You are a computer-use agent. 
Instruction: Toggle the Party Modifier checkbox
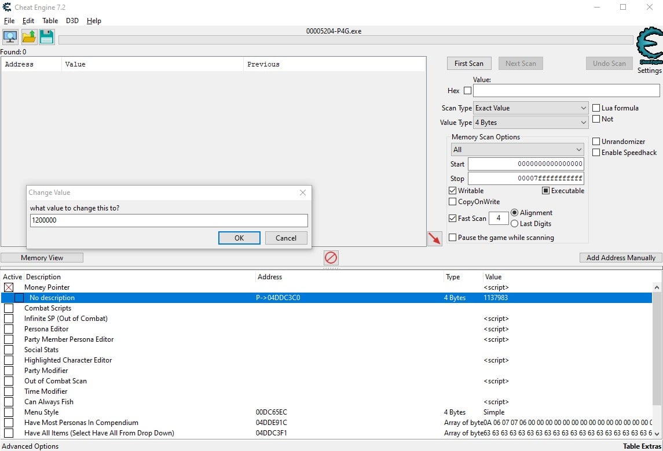(9, 371)
